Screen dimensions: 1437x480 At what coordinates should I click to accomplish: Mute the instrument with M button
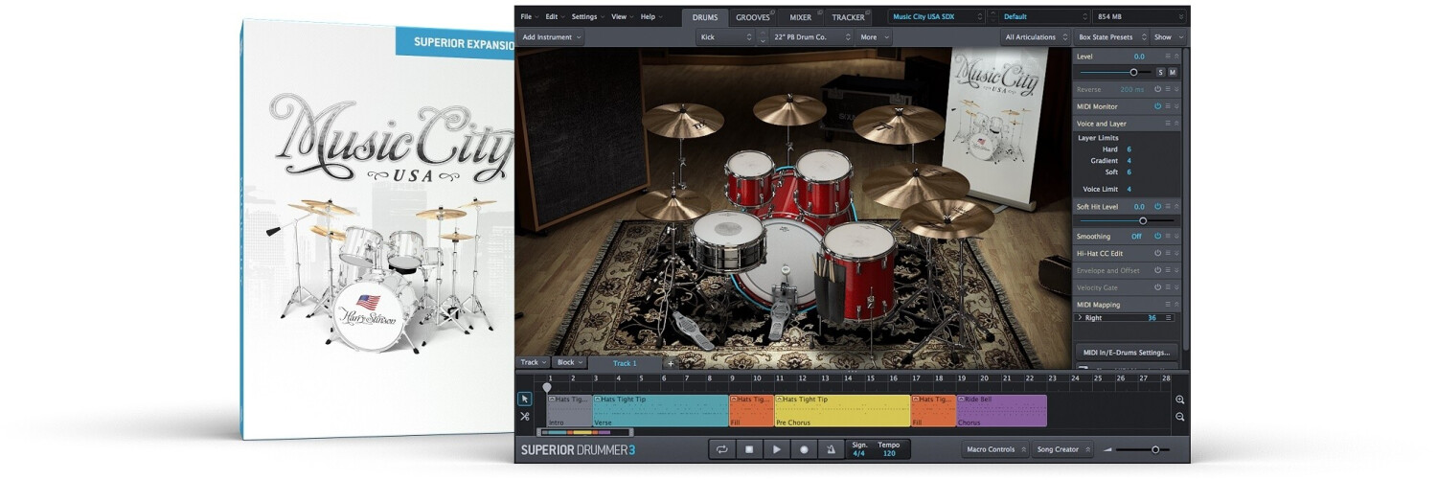tap(1173, 73)
